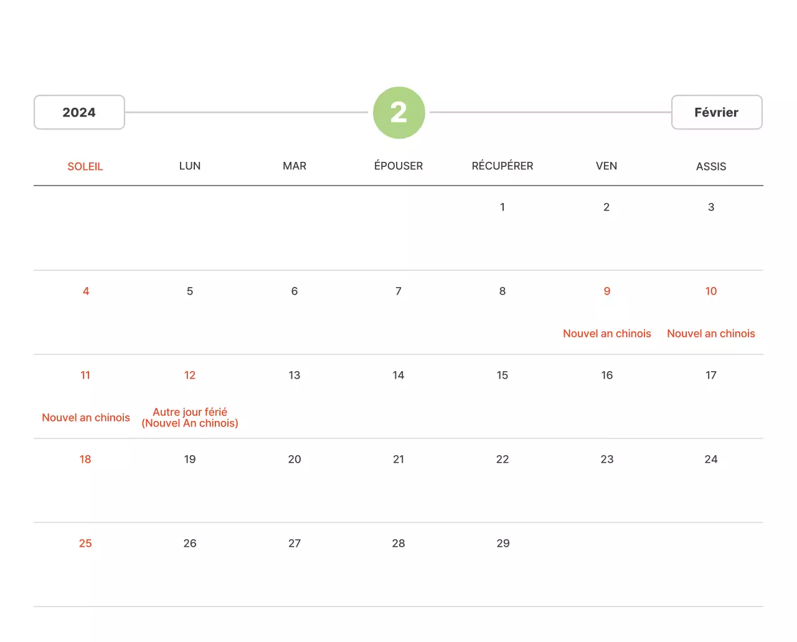Select the SOLEIL column header

point(85,166)
